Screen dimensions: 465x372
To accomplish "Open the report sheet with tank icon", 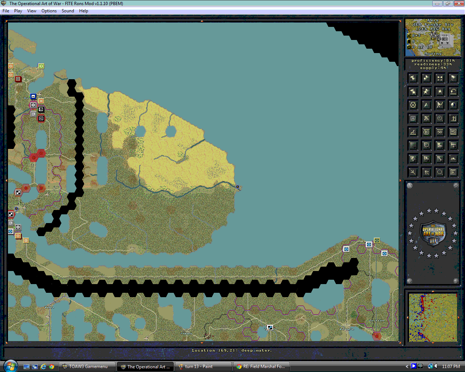I will (x=426, y=159).
